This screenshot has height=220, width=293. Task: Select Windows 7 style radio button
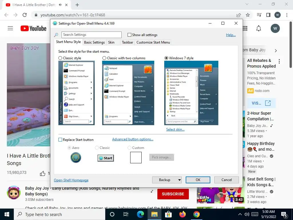[x=166, y=58]
